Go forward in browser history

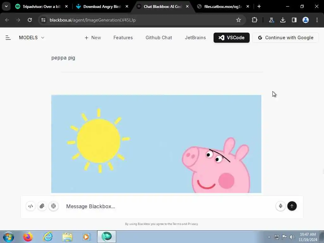tap(18, 20)
